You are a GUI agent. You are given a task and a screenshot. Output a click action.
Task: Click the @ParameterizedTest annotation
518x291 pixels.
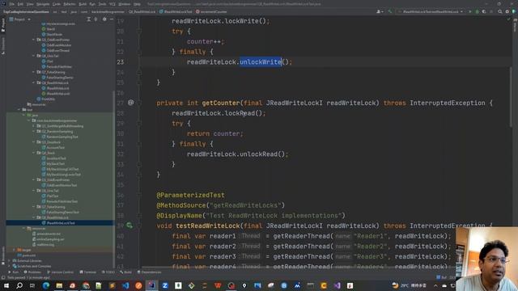[191, 195]
